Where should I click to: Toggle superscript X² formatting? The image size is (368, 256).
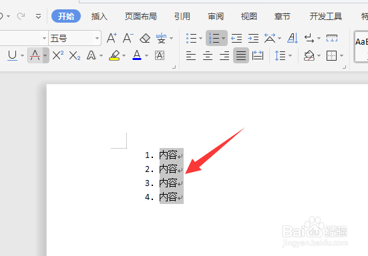(x=58, y=56)
